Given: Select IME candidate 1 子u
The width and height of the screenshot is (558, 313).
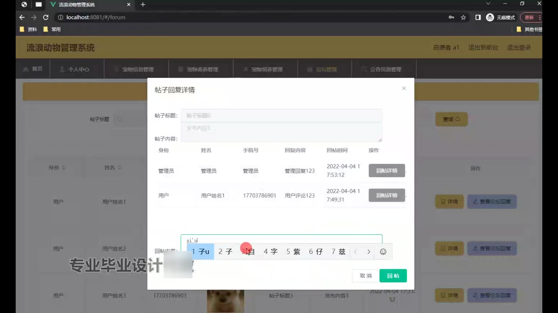Looking at the screenshot, I should 201,252.
